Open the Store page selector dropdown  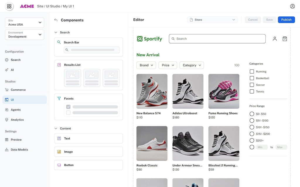coord(212,20)
